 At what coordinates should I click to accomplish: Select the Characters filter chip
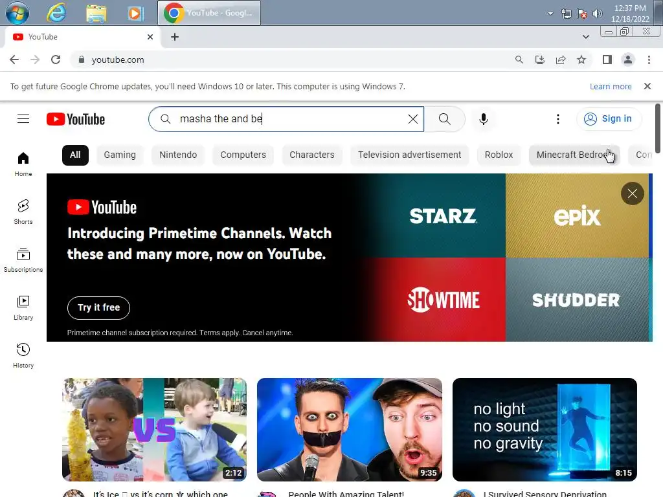point(312,155)
